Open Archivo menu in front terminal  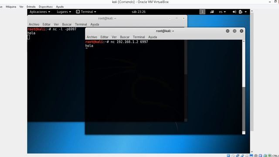point(92,37)
